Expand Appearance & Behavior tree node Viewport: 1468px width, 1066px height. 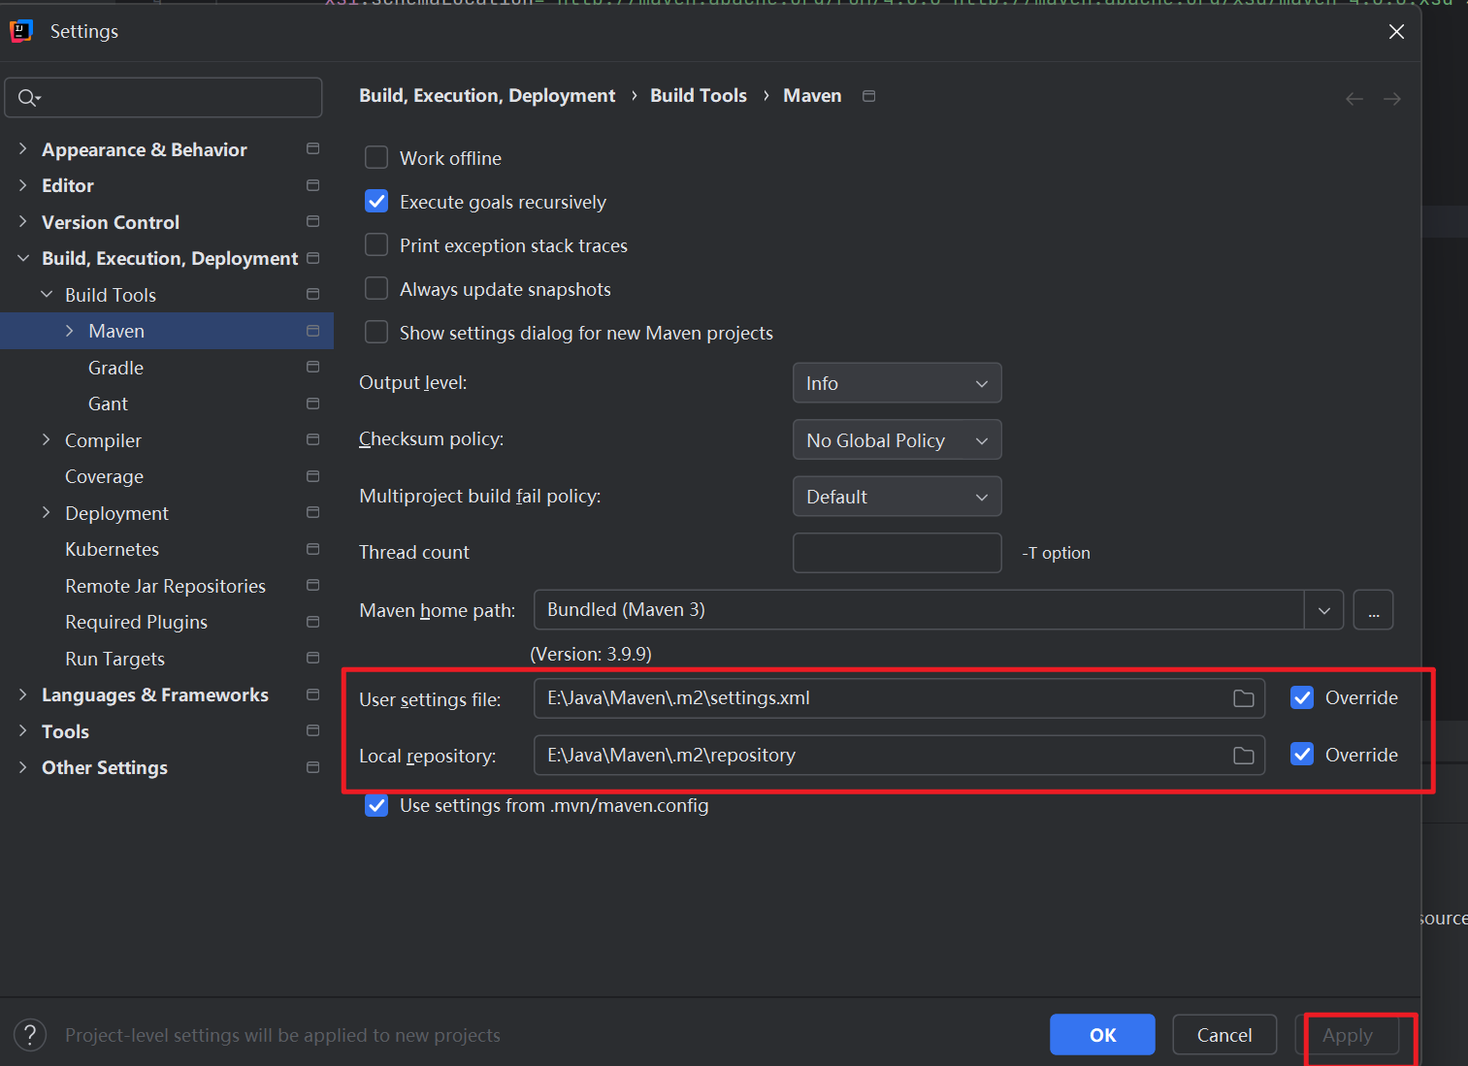(x=22, y=148)
